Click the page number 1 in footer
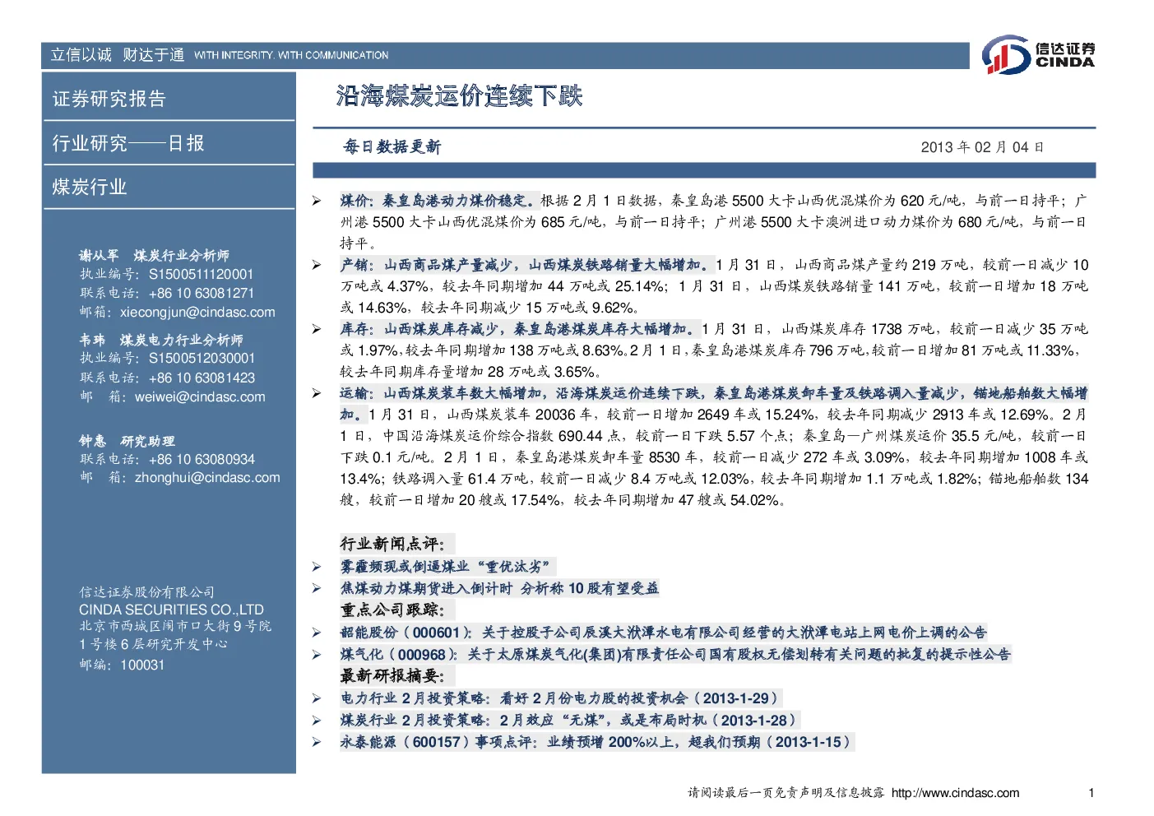The width and height of the screenshot is (1154, 816). (1091, 794)
